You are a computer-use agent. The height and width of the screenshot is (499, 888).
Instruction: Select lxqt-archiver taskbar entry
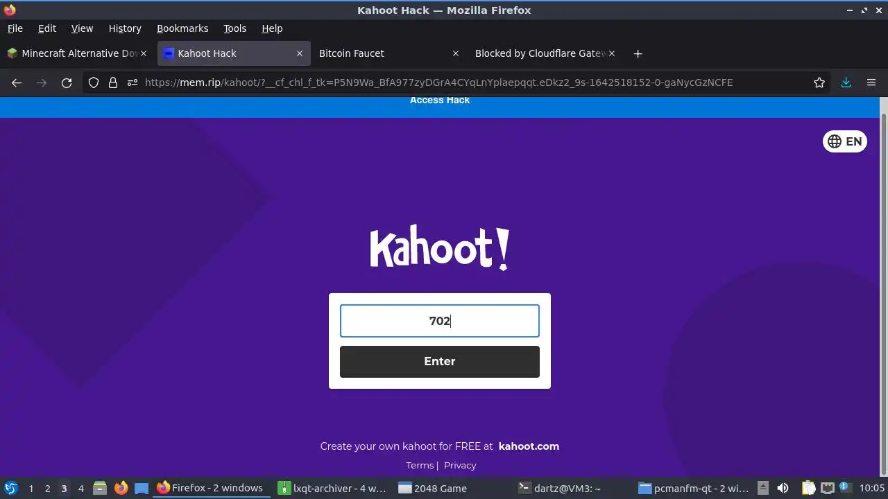pyautogui.click(x=334, y=488)
